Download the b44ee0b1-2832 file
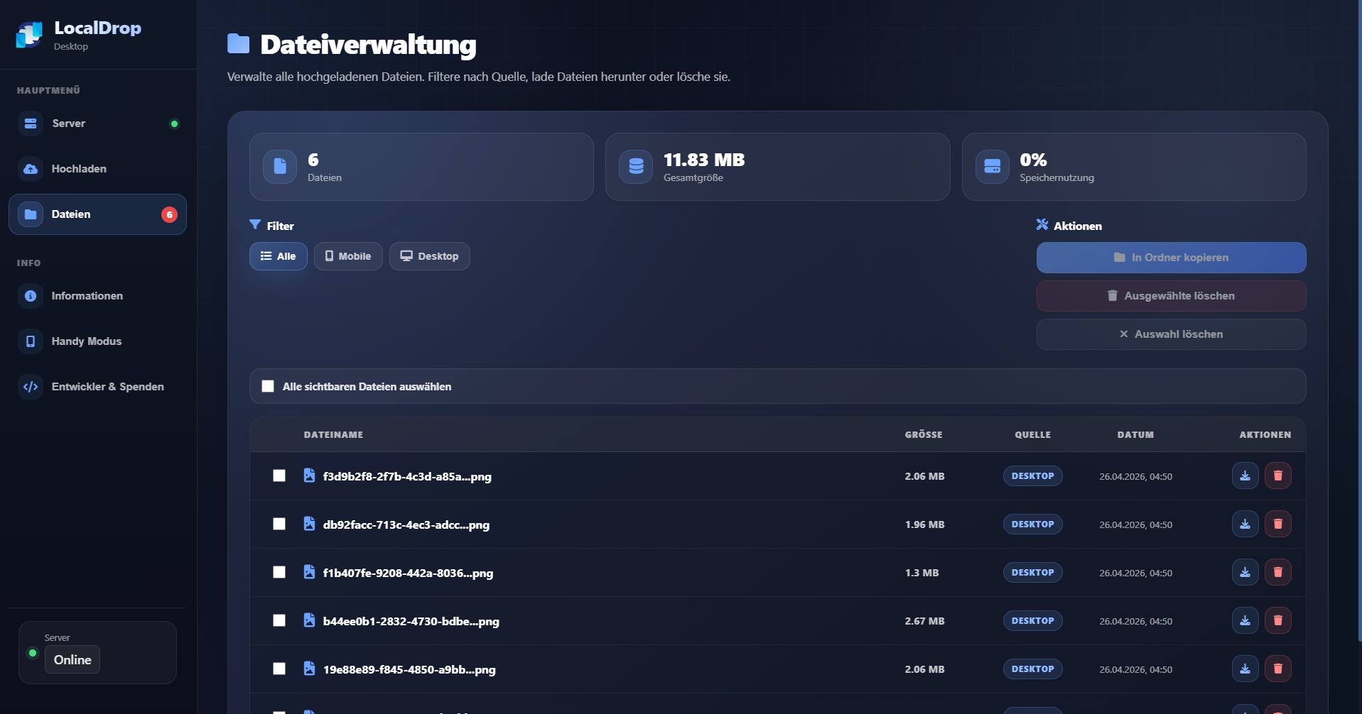Screen dimensions: 1362x714 (1245, 620)
